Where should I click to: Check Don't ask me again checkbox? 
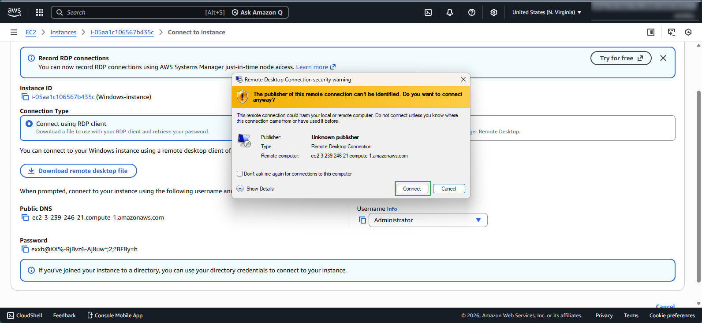[x=239, y=174]
